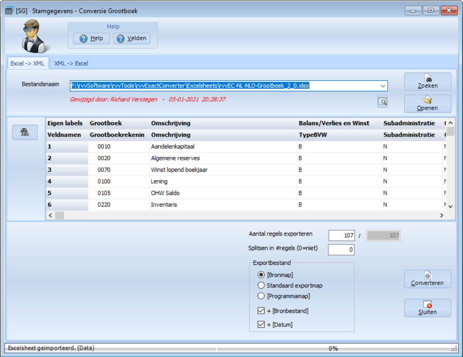Click the Zoeken search button
The width and height of the screenshot is (463, 357).
point(427,82)
